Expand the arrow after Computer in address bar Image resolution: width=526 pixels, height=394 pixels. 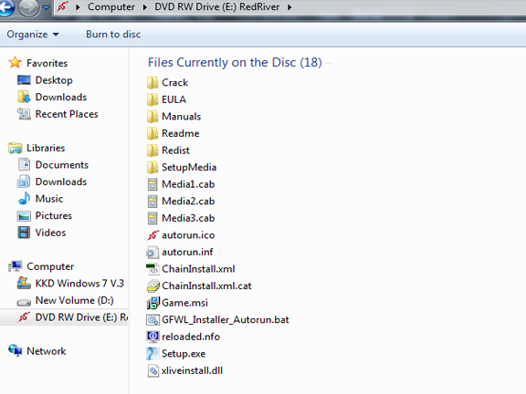click(145, 7)
